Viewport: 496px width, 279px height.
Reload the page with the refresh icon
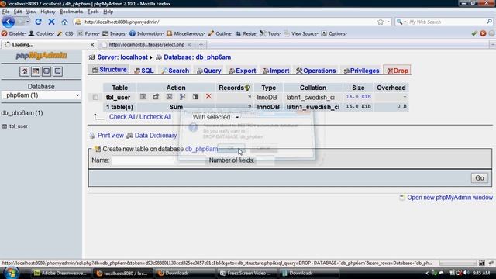click(x=38, y=22)
